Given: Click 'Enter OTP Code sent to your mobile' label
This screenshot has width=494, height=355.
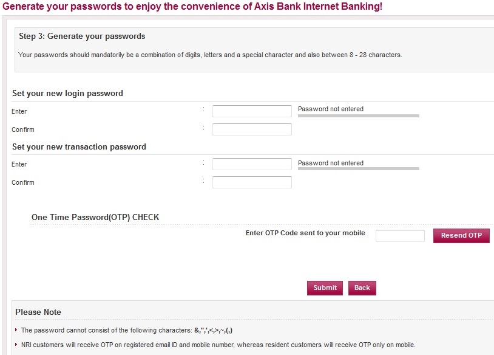Looking at the screenshot, I should [x=305, y=233].
